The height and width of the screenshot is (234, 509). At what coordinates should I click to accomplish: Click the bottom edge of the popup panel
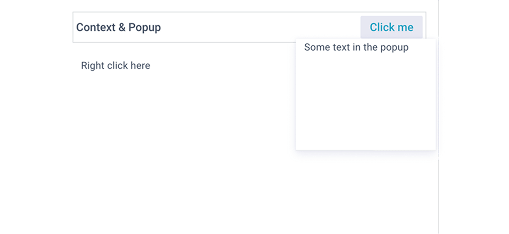(x=366, y=149)
